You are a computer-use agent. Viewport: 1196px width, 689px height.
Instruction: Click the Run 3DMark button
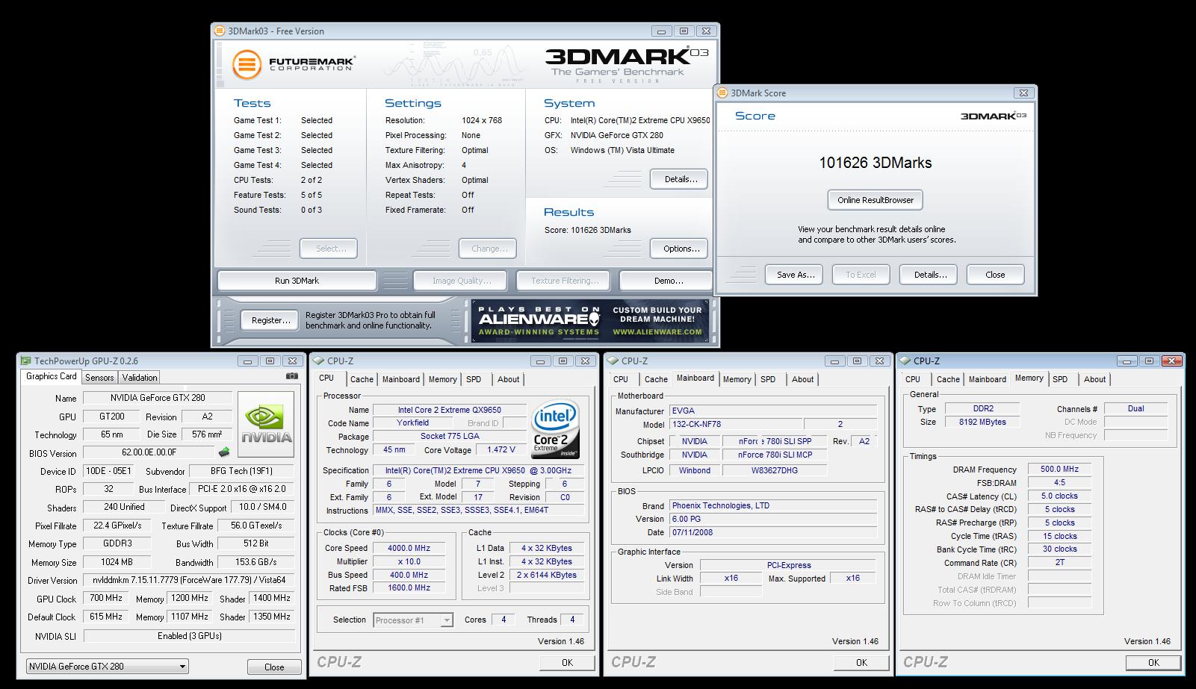(297, 281)
